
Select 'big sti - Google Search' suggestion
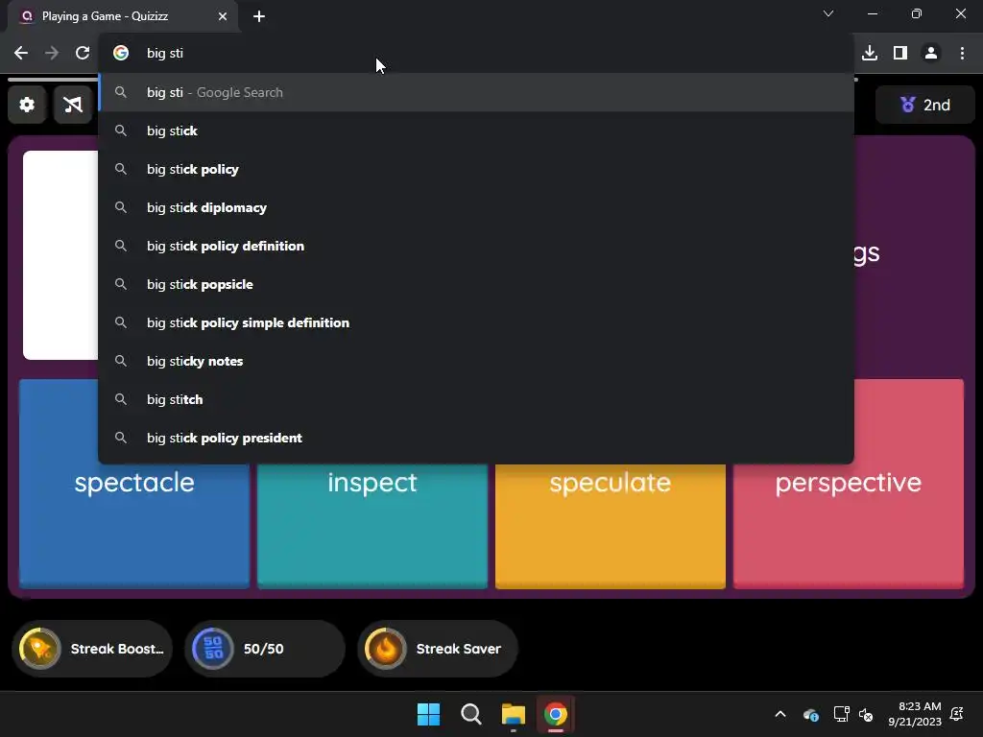click(x=476, y=93)
